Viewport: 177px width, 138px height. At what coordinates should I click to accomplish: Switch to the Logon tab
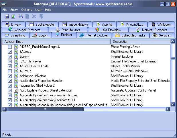[40, 35]
